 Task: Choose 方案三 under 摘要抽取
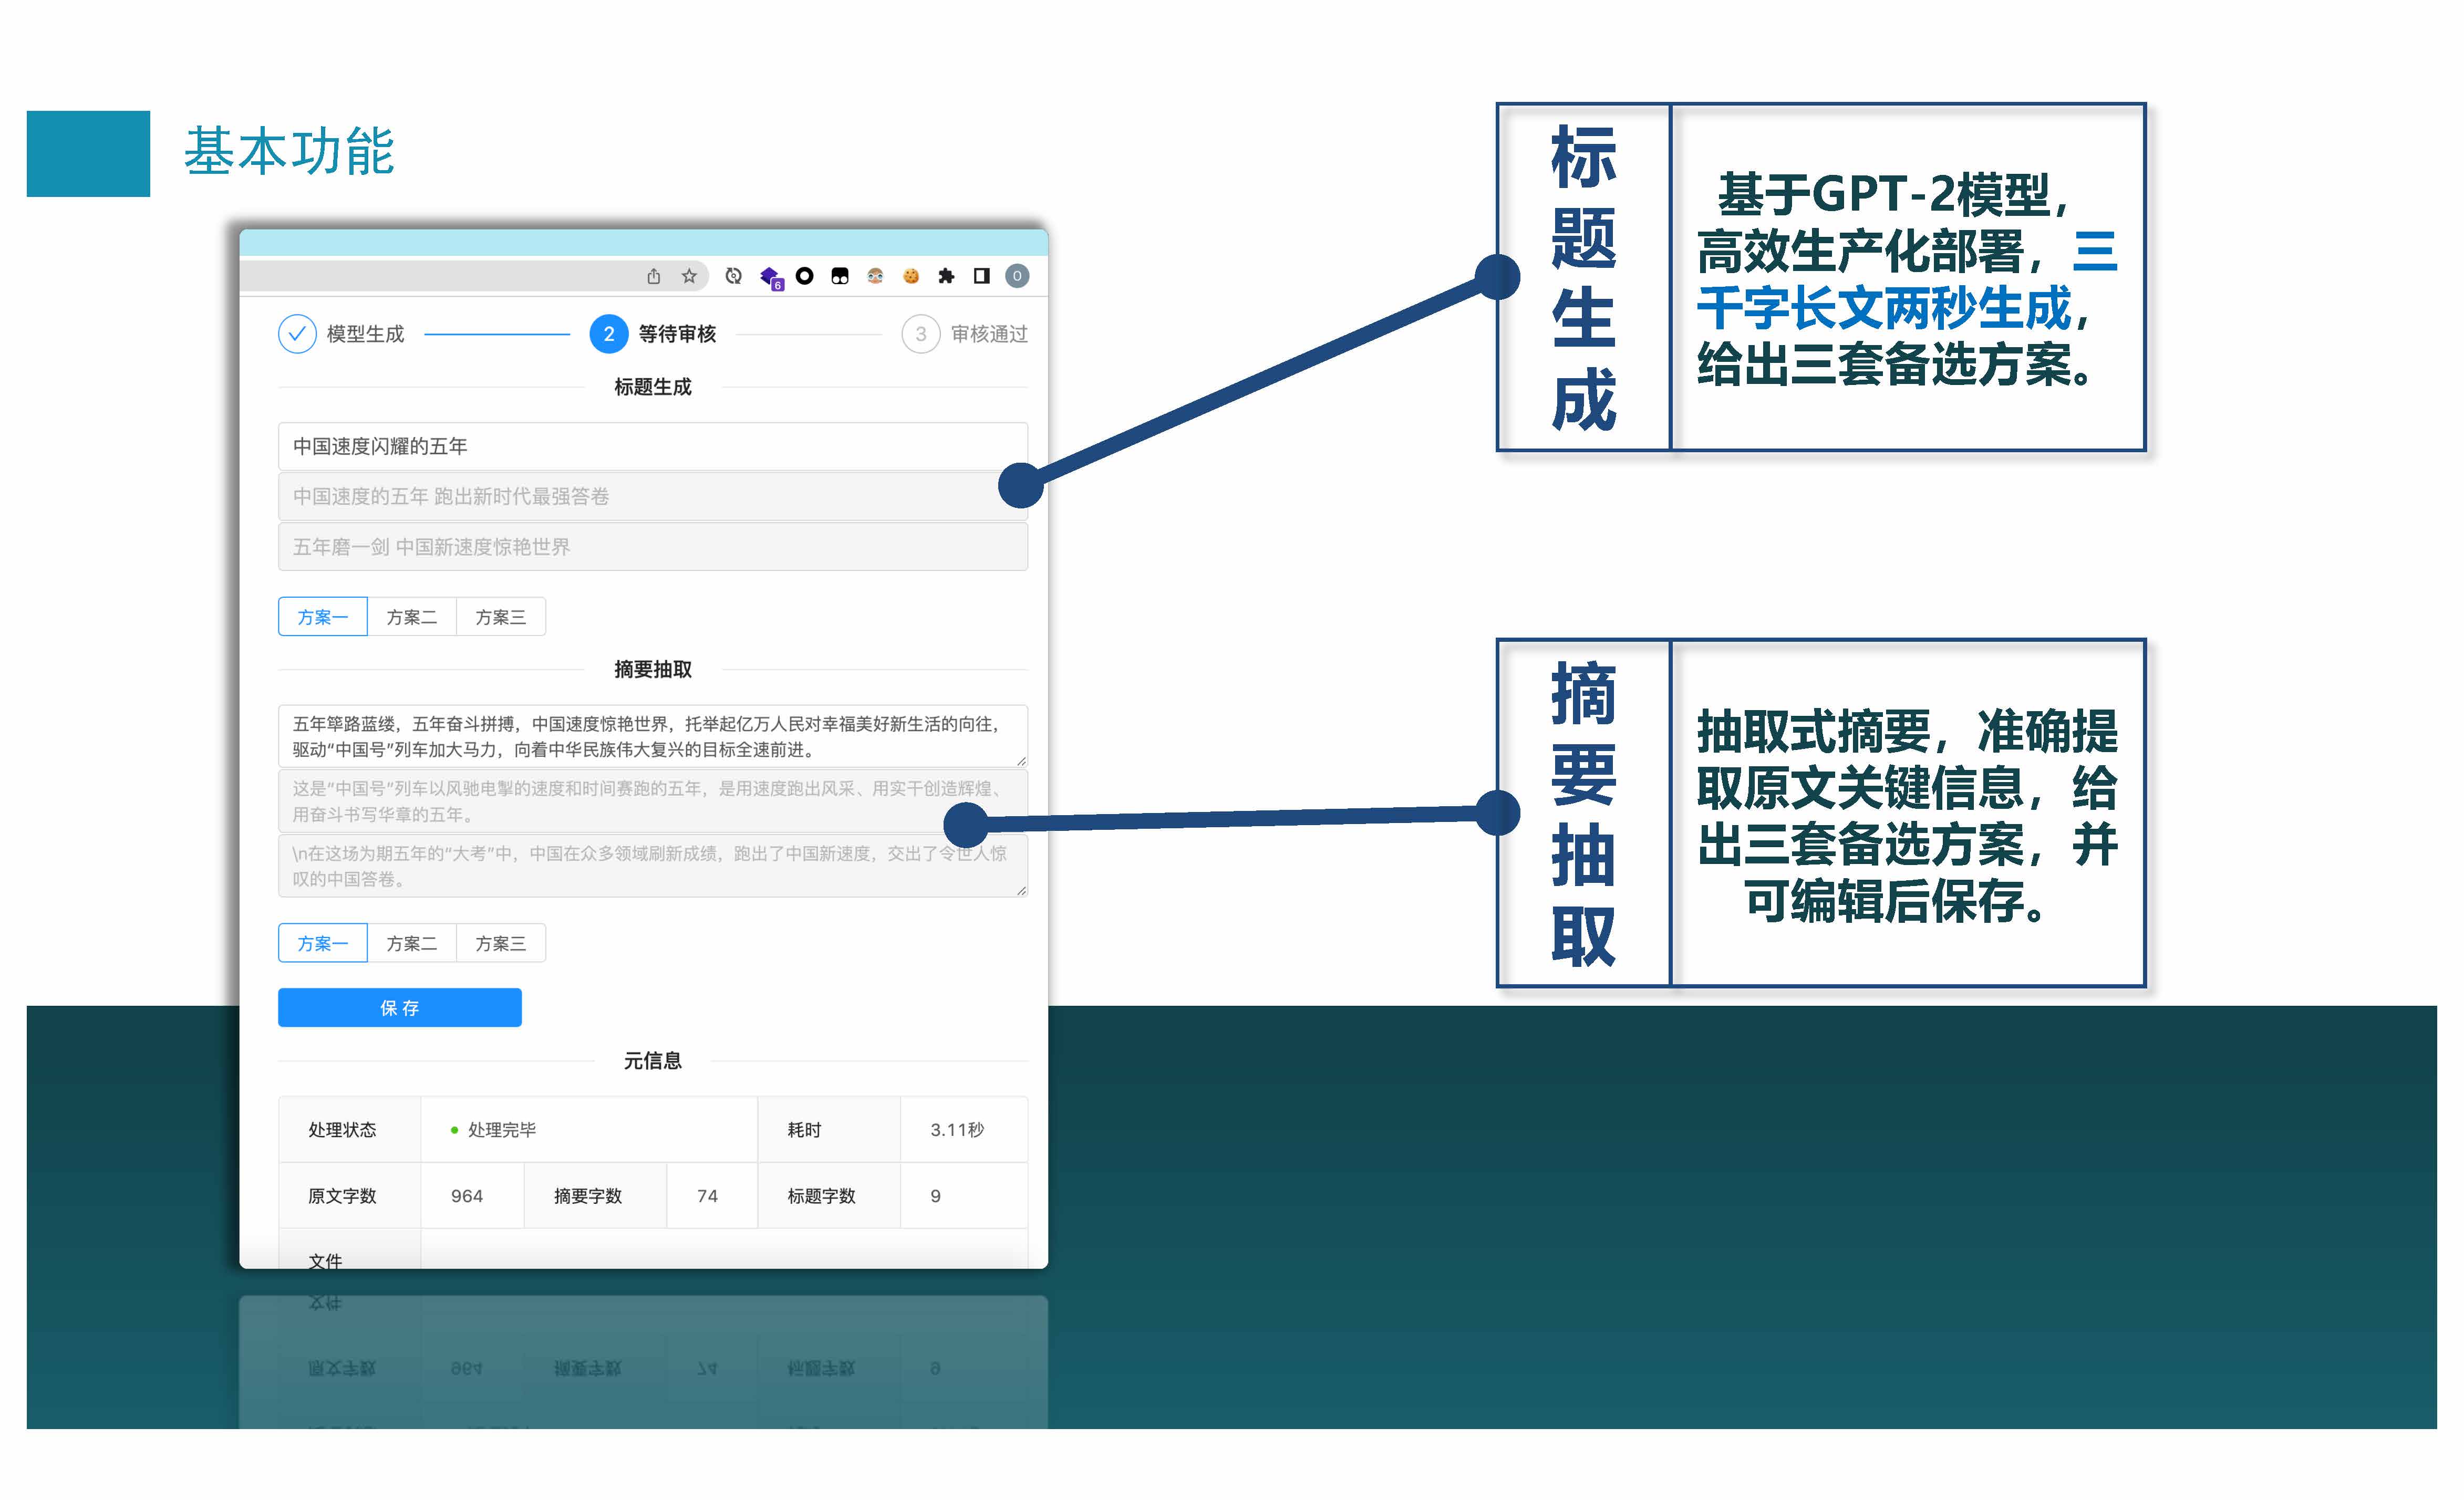(x=501, y=943)
